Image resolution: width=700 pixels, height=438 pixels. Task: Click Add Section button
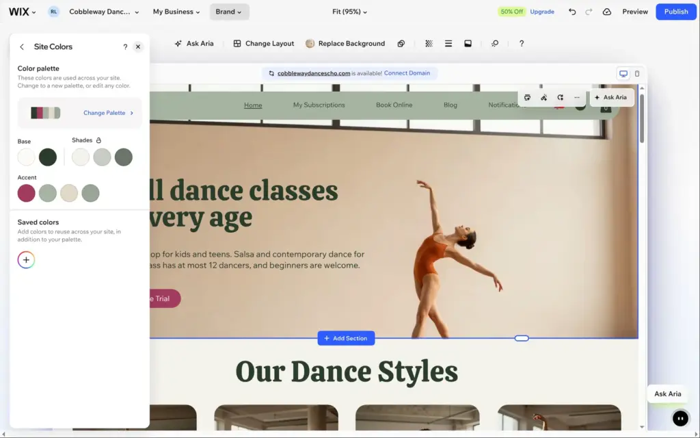point(346,338)
